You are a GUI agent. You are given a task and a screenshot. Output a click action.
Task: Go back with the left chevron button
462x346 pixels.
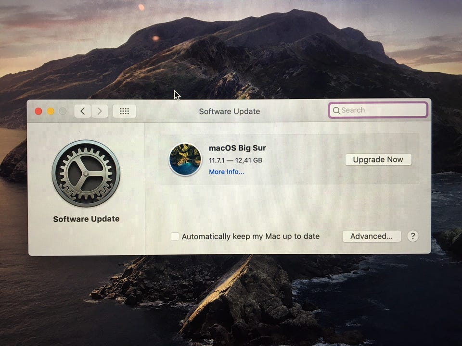pyautogui.click(x=82, y=111)
